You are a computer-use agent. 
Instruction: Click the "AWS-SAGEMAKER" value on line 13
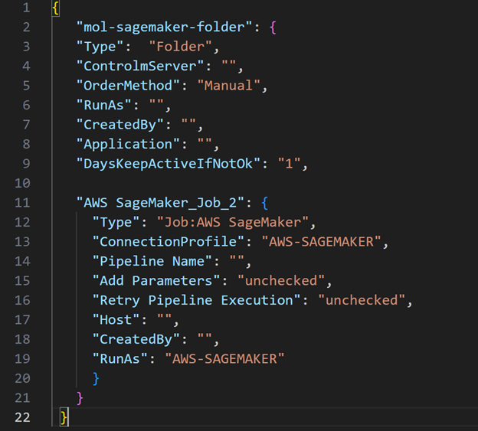point(321,242)
